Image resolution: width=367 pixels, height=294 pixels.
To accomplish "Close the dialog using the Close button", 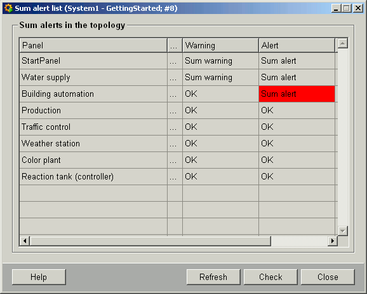I will (x=328, y=277).
